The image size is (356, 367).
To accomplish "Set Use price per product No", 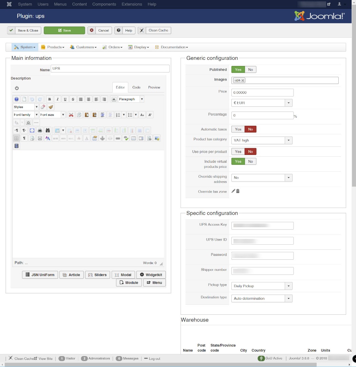I will [250, 152].
